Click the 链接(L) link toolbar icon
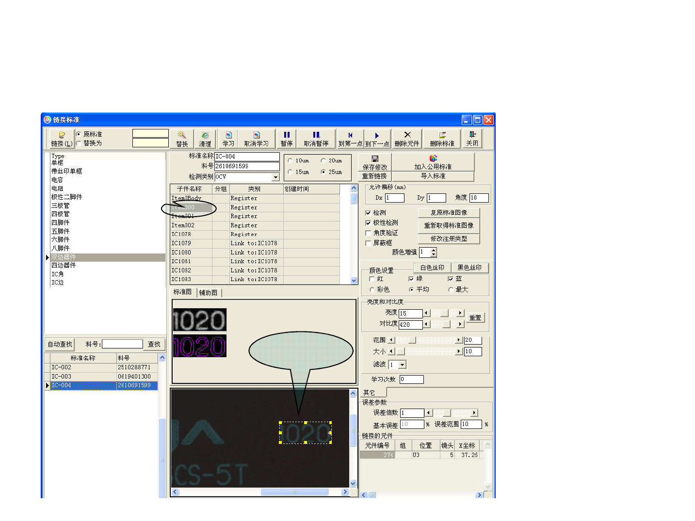Image resolution: width=695 pixels, height=521 pixels. [x=62, y=135]
